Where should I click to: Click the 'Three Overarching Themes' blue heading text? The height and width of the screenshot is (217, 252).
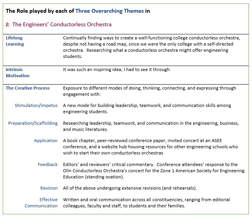(110, 11)
